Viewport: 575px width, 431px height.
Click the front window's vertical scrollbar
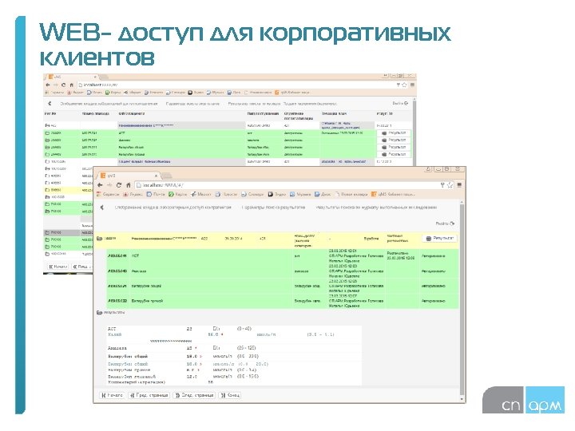point(462,299)
